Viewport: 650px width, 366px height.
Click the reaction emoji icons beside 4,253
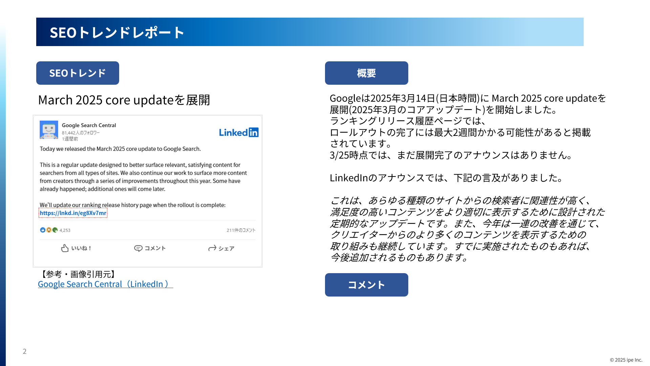click(49, 230)
